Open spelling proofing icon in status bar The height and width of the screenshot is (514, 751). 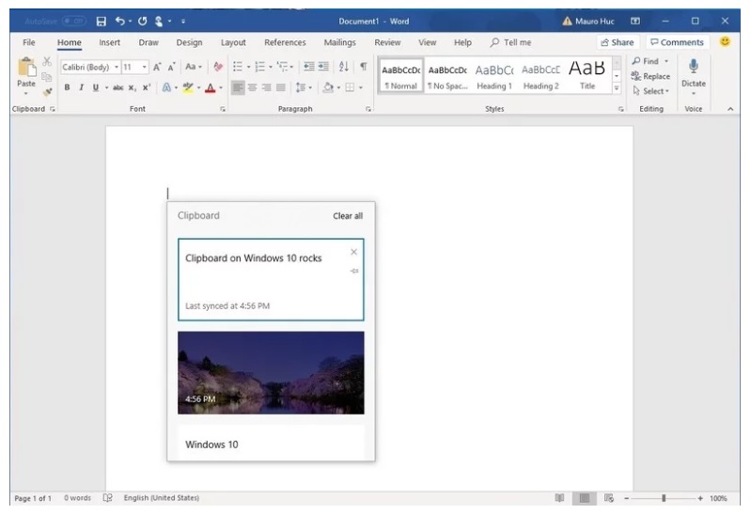pos(108,498)
